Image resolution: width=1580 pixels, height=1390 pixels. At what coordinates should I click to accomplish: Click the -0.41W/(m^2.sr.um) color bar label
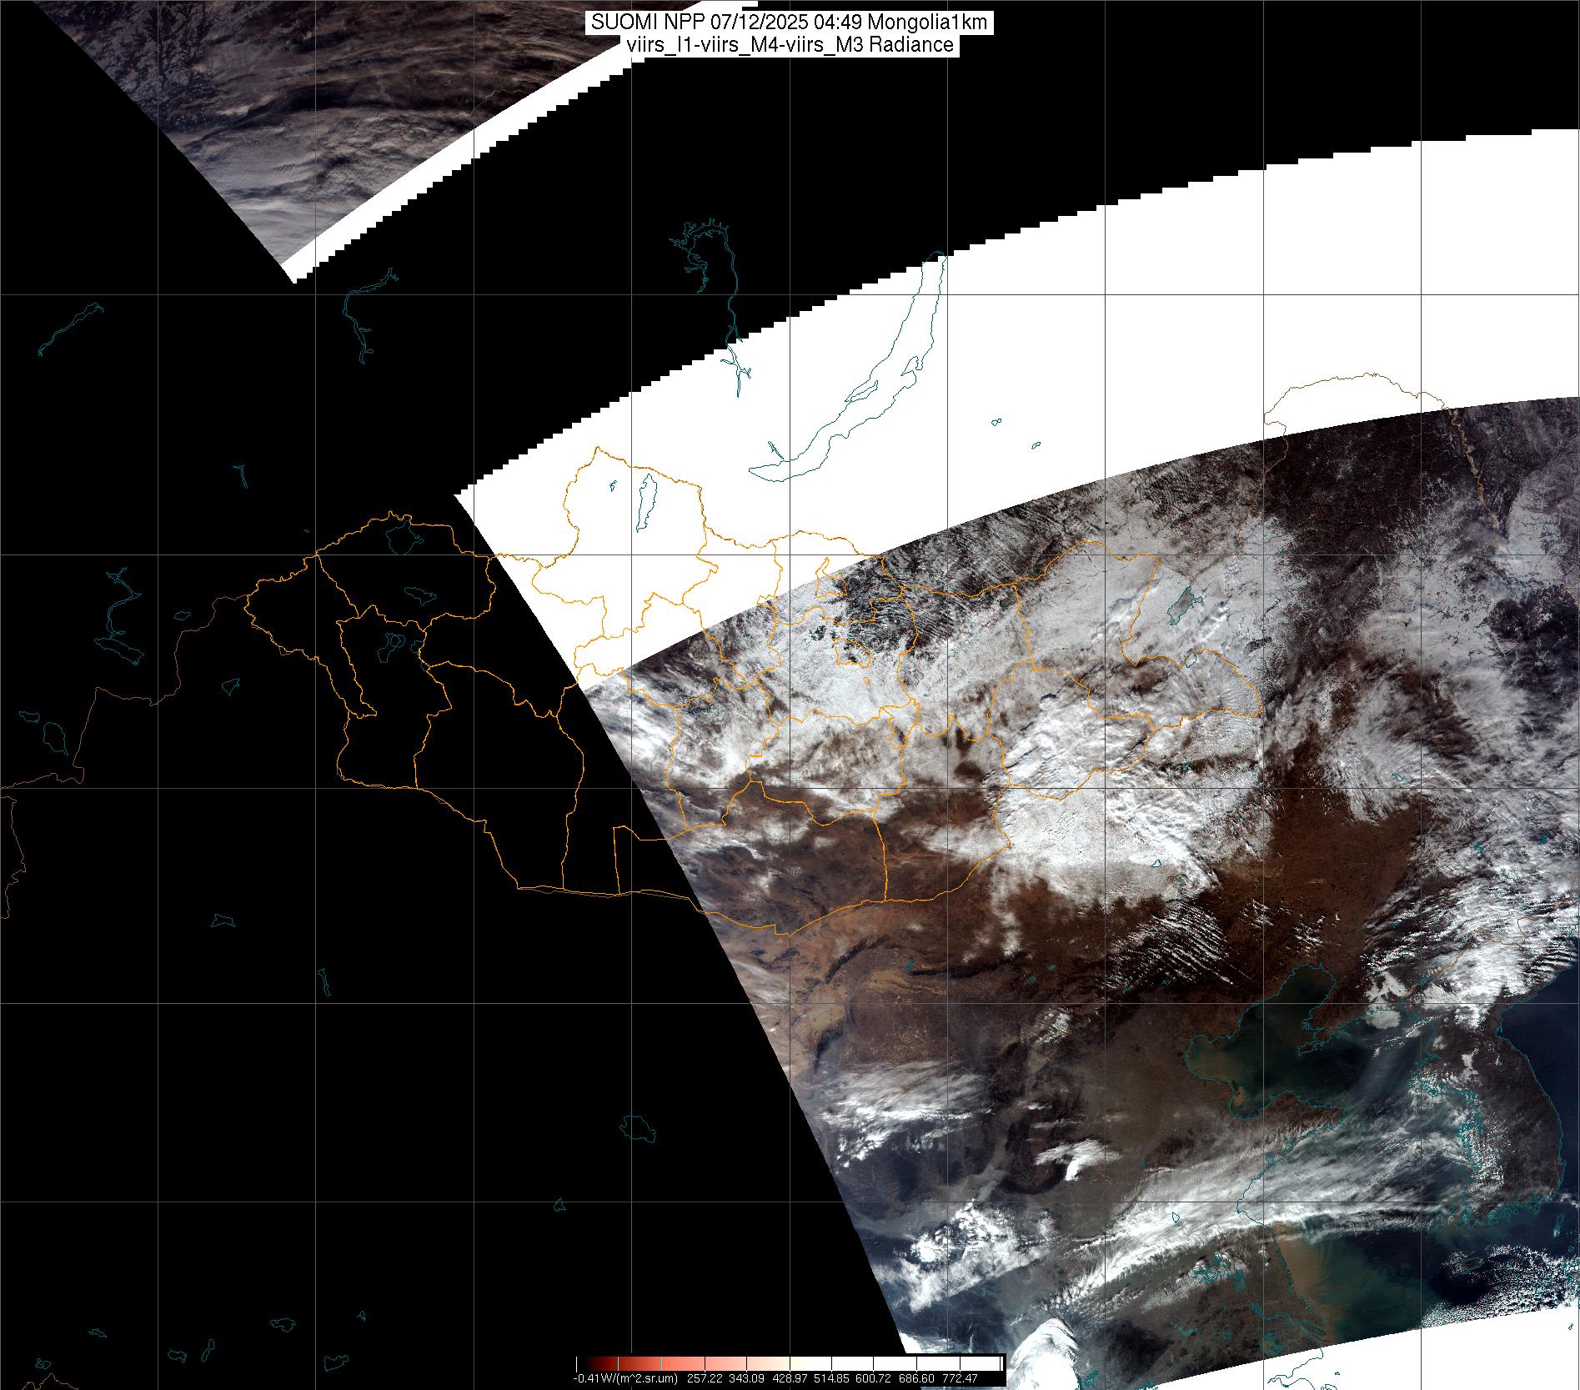(625, 1378)
